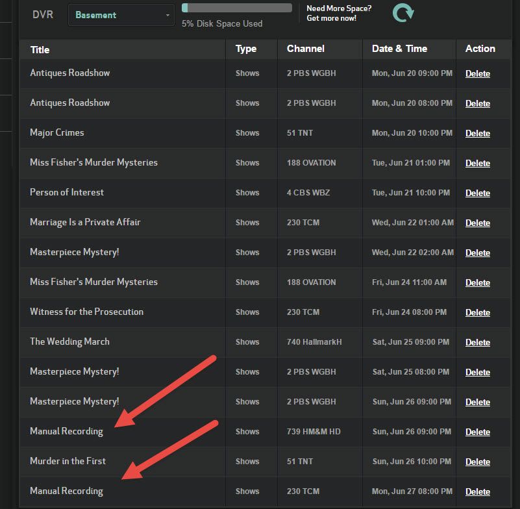The image size is (520, 509).
Task: Delete the Person of Interest recording
Action: click(x=478, y=193)
